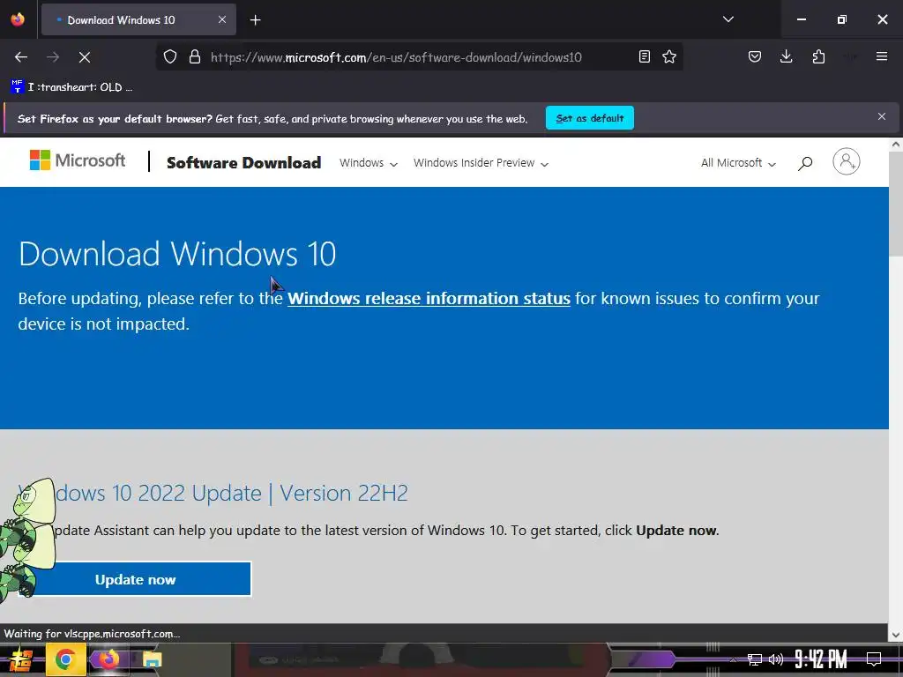The height and width of the screenshot is (677, 903).
Task: Open File Explorer from the taskbar
Action: click(152, 659)
